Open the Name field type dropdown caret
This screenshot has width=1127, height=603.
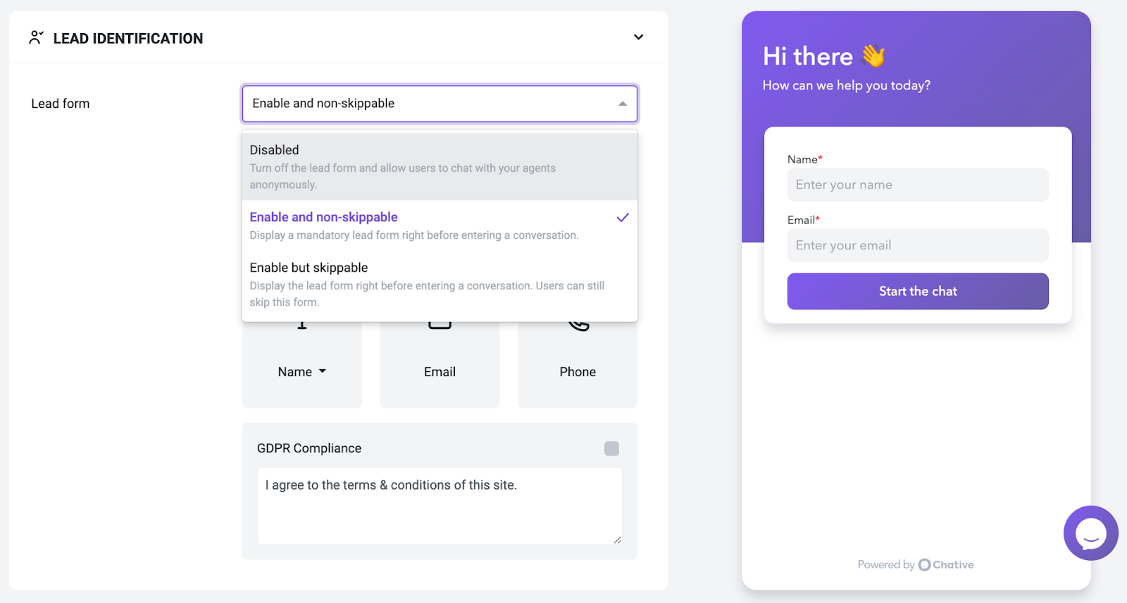[x=323, y=371]
